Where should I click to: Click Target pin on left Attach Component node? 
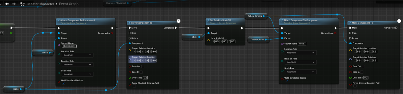59,33
